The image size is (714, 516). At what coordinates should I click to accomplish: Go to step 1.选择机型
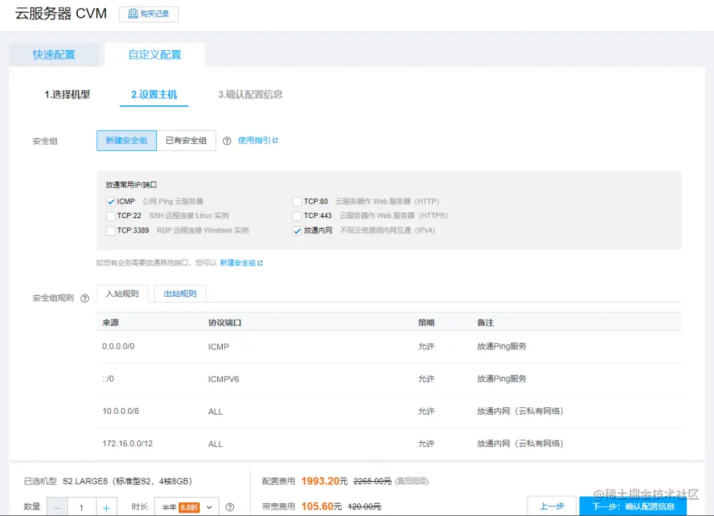[x=67, y=95]
